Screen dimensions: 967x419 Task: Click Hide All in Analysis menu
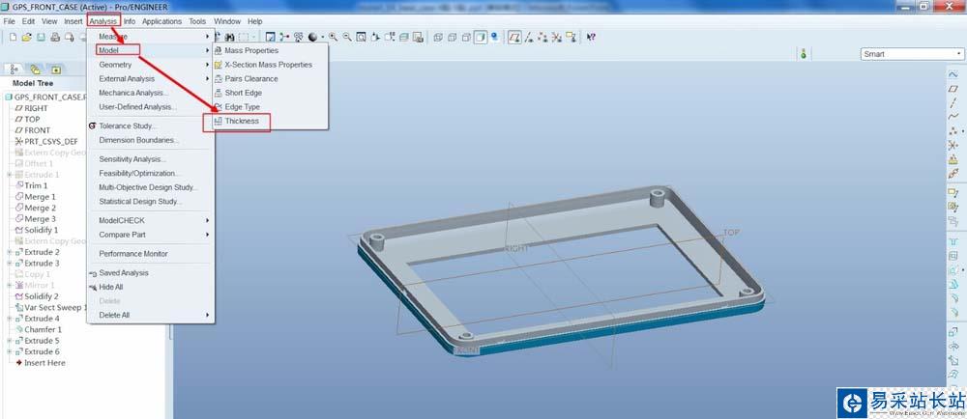pyautogui.click(x=111, y=288)
